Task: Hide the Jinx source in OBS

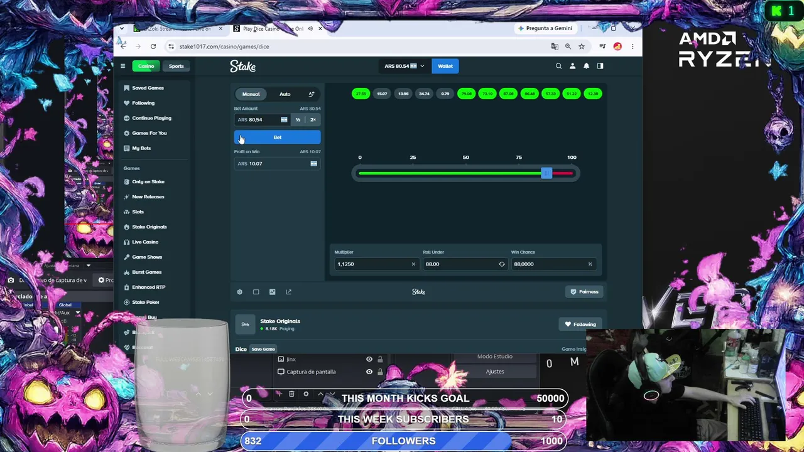Action: 369,360
